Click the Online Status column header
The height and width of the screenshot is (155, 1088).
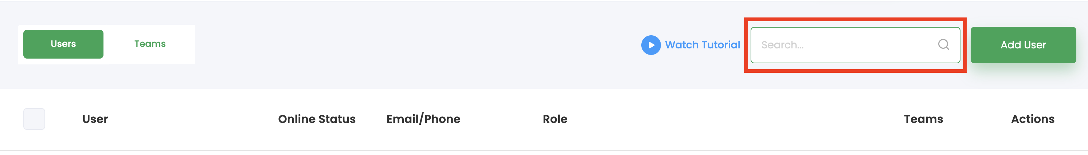(317, 119)
